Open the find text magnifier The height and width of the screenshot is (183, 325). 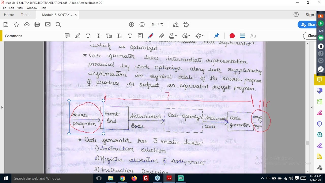coord(58,25)
